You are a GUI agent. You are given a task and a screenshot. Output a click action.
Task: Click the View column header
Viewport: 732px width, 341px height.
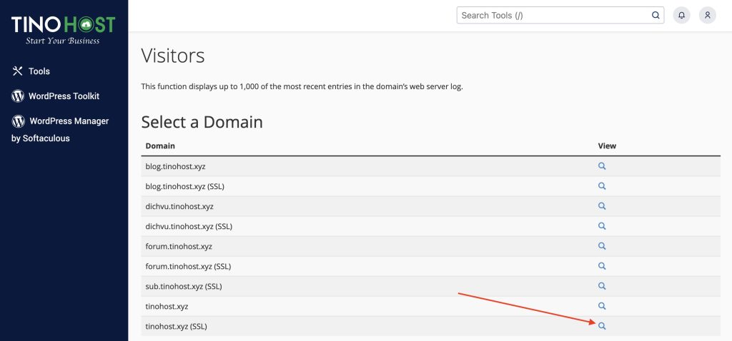(x=607, y=146)
